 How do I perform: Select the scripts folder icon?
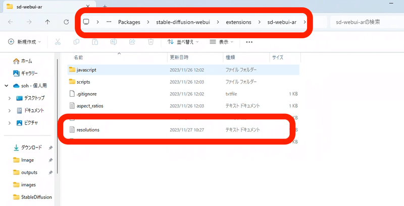pyautogui.click(x=72, y=82)
